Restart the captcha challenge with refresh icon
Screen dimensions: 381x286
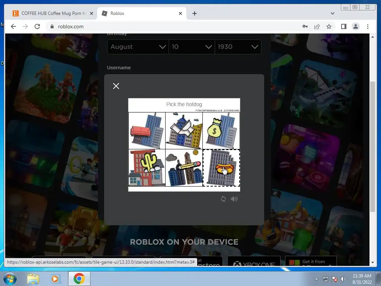(223, 199)
